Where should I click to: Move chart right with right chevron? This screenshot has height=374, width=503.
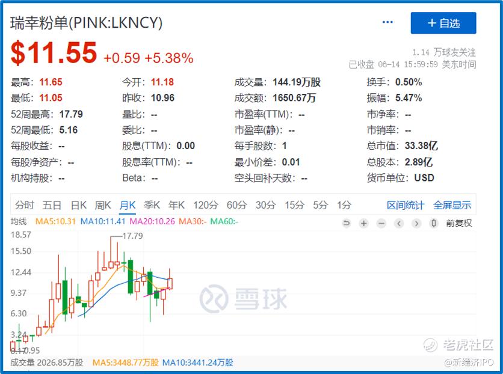[416, 223]
